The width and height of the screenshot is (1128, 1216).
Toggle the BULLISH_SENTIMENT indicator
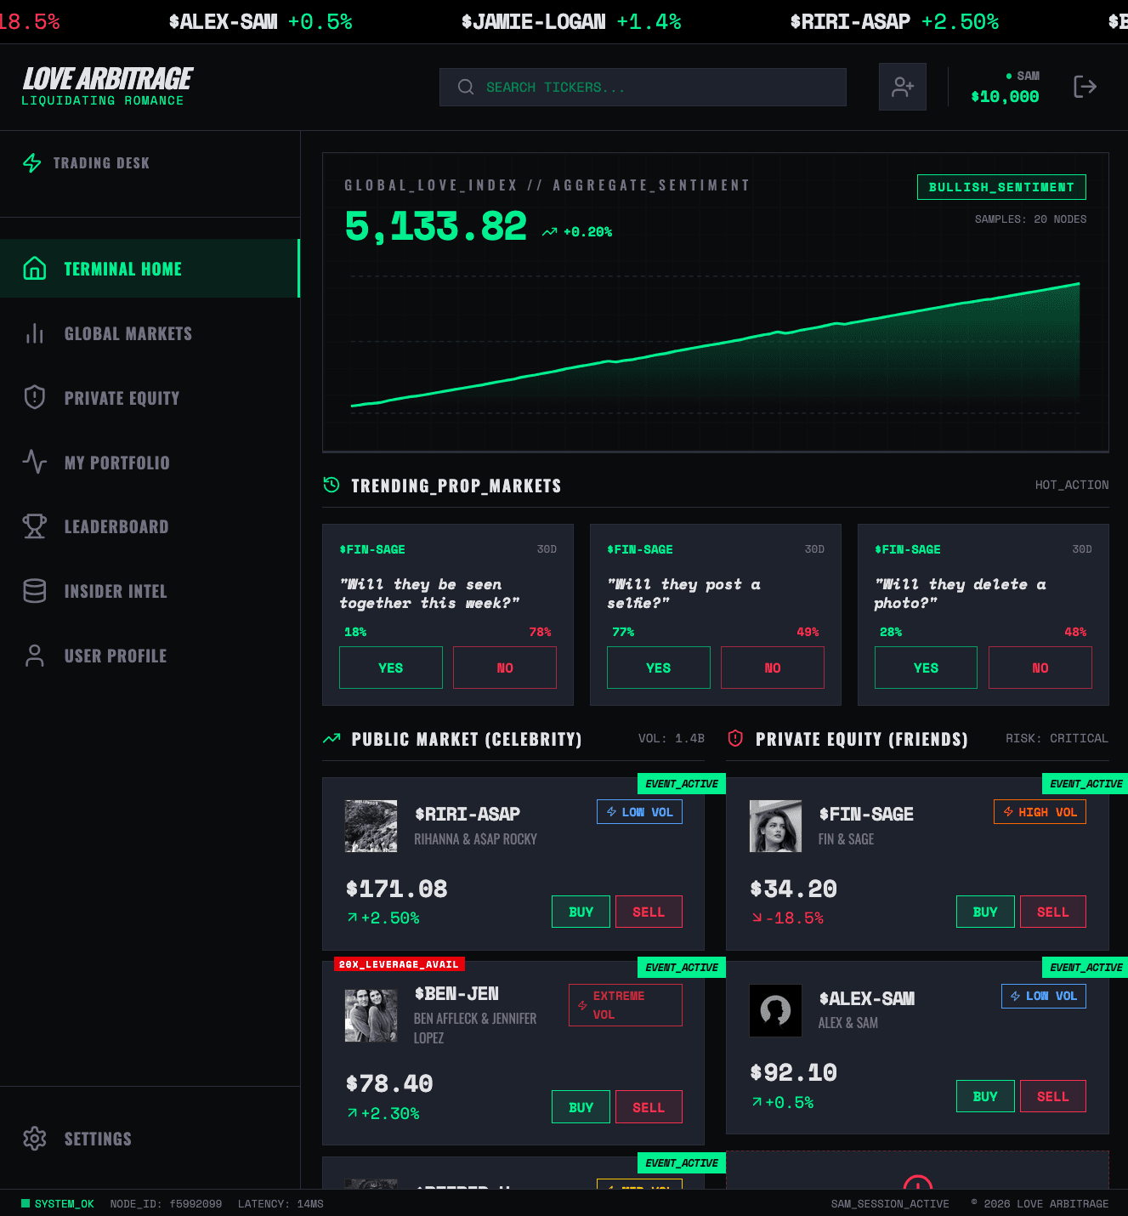coord(1001,186)
